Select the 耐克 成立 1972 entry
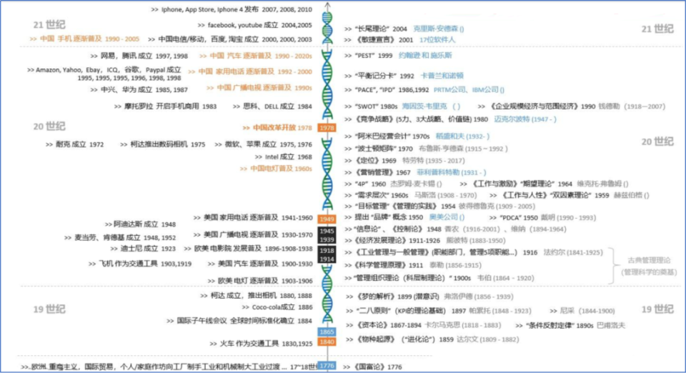Screen dimensions: 686x373 pyautogui.click(x=75, y=144)
